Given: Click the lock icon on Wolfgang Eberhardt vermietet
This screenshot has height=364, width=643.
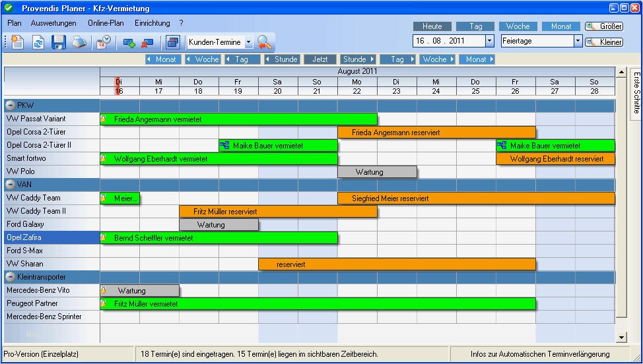Looking at the screenshot, I should point(104,158).
